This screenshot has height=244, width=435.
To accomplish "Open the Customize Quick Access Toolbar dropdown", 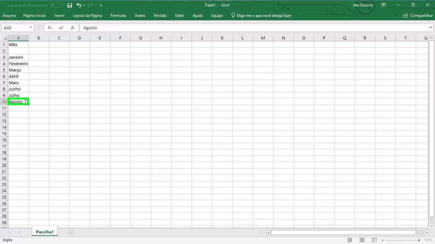I will click(x=101, y=5).
